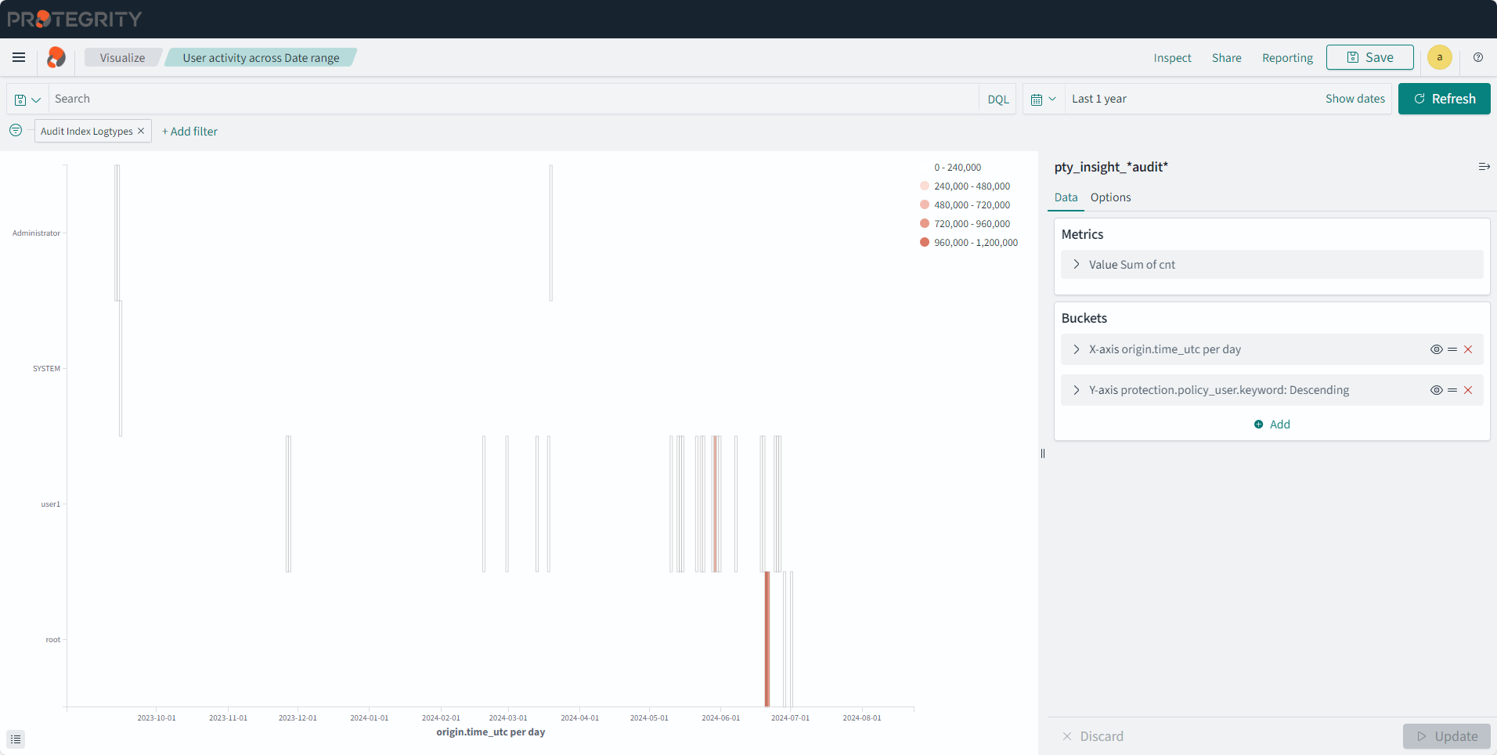Go to the Visualize breadcrumb
Viewport: 1497px width, 755px height.
click(122, 57)
